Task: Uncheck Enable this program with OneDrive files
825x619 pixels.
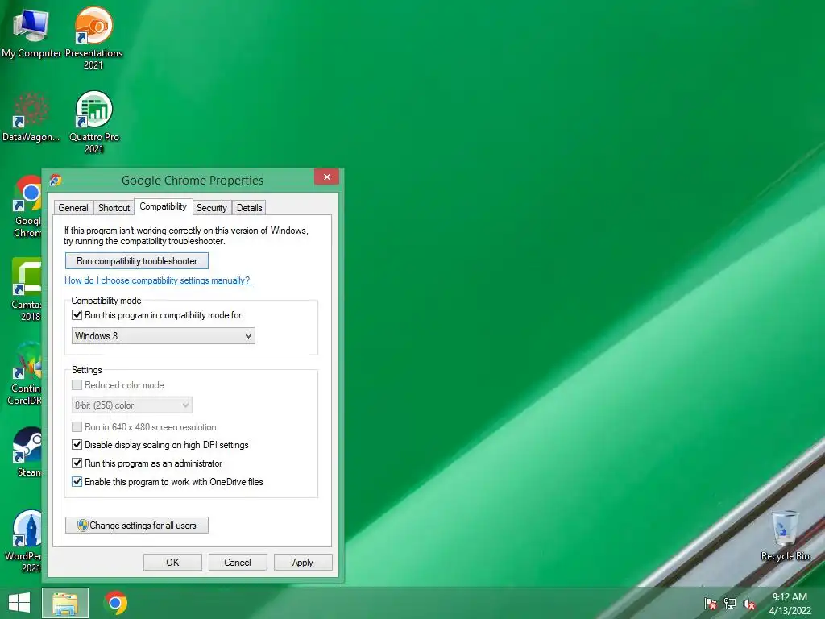Action: 77,482
